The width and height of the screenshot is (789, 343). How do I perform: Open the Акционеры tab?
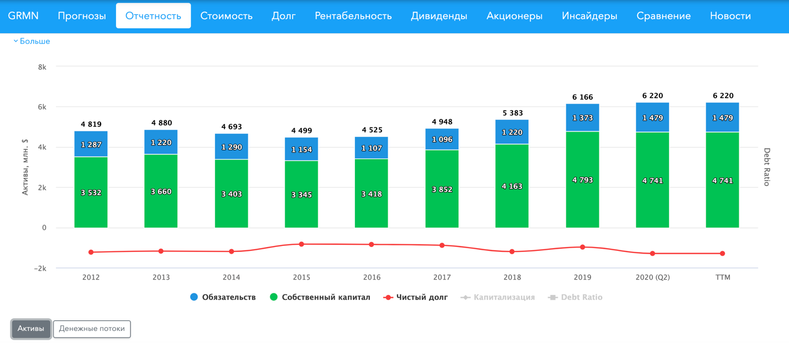[514, 16]
